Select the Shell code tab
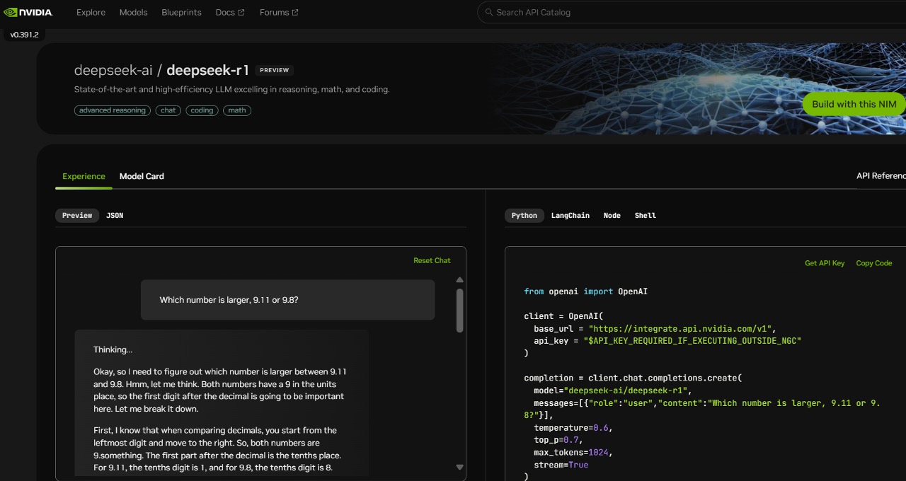The width and height of the screenshot is (906, 481). pyautogui.click(x=645, y=215)
